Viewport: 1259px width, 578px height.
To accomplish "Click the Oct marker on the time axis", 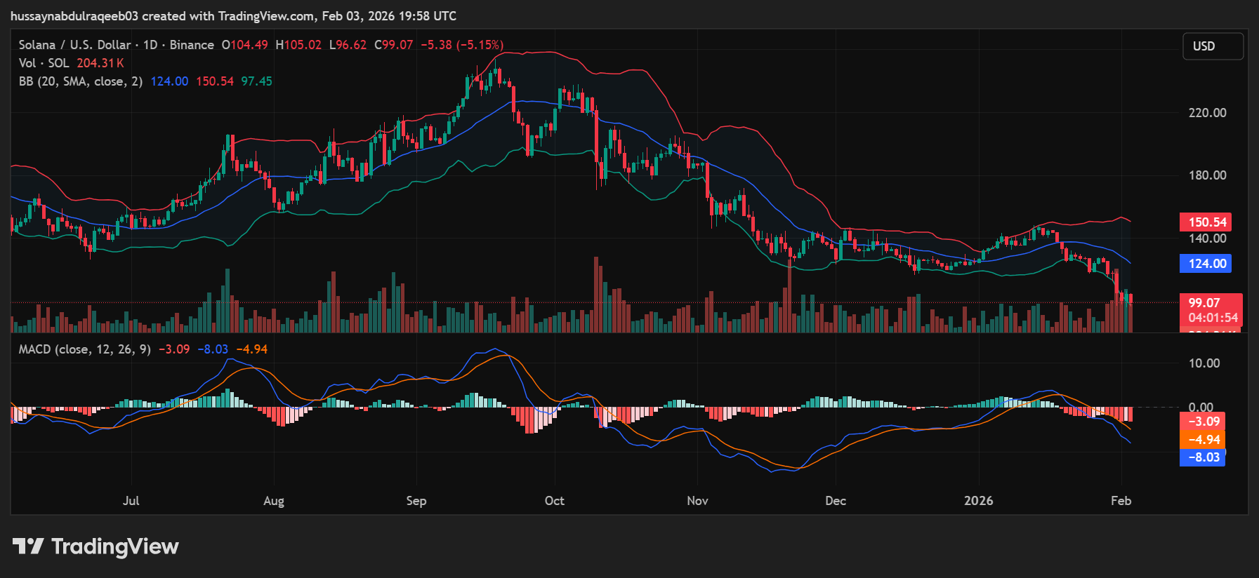I will (554, 501).
